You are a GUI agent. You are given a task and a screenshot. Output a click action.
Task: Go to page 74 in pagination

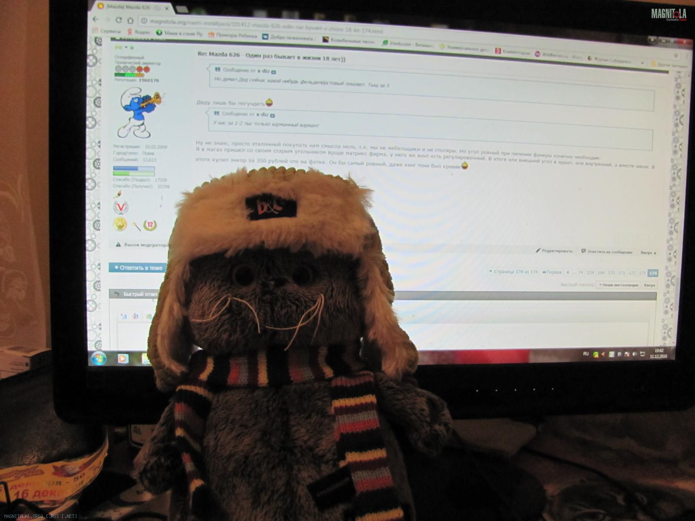(580, 273)
